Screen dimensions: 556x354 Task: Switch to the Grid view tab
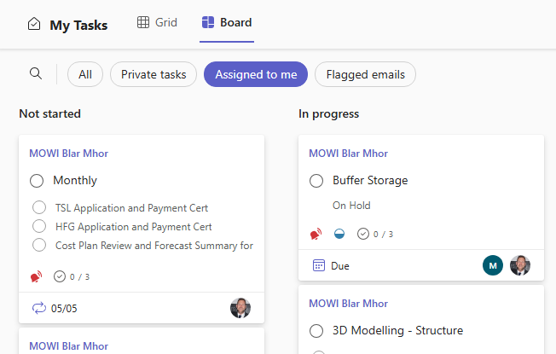point(157,22)
